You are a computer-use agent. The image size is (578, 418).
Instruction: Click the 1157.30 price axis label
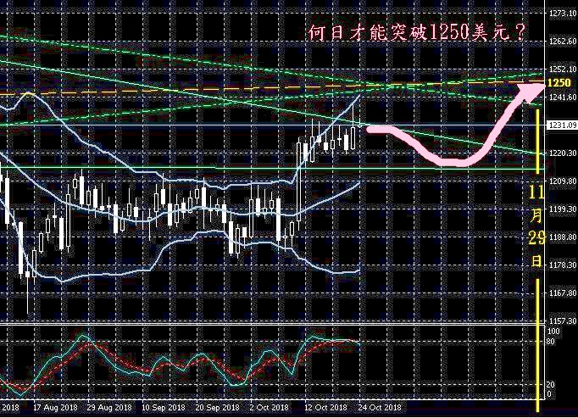[x=563, y=320]
